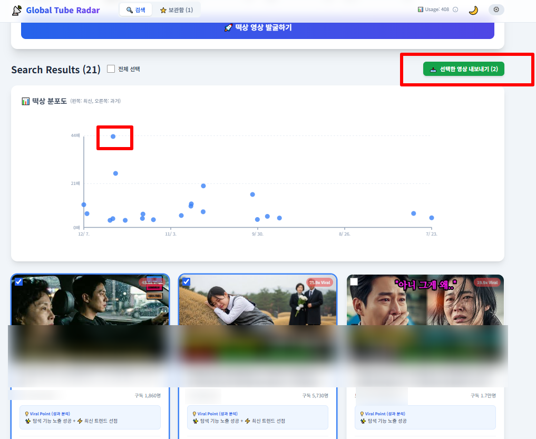
Task: Switch to the 검색 search tab
Action: pos(136,10)
